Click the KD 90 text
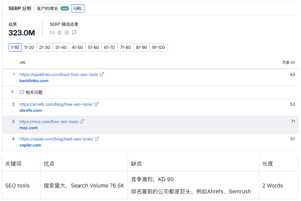Screen dimensions: 301x201 click(x=166, y=179)
